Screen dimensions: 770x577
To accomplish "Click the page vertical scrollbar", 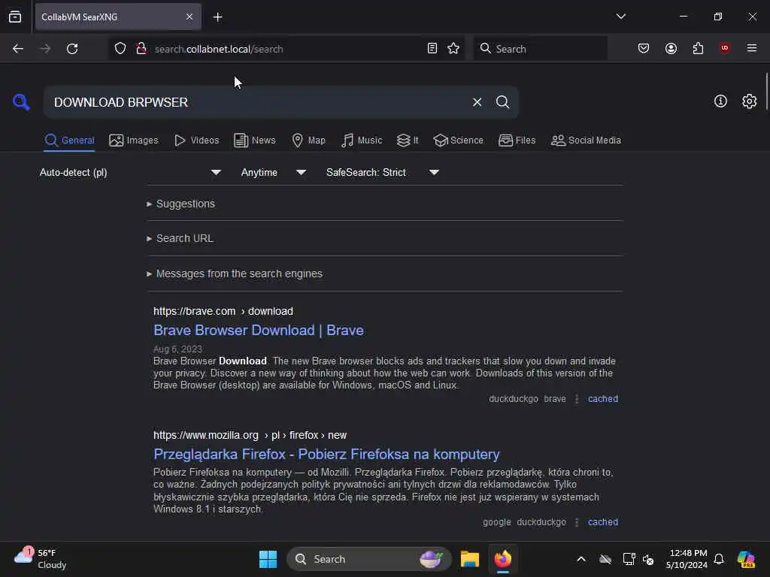I will click(766, 92).
